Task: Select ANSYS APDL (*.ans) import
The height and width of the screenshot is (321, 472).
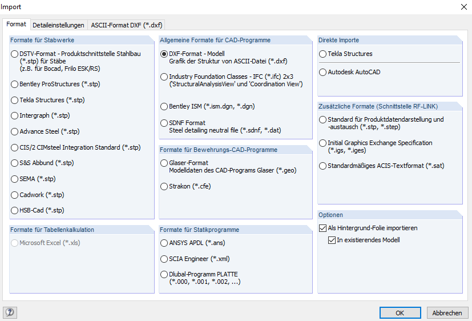Action: pyautogui.click(x=164, y=243)
